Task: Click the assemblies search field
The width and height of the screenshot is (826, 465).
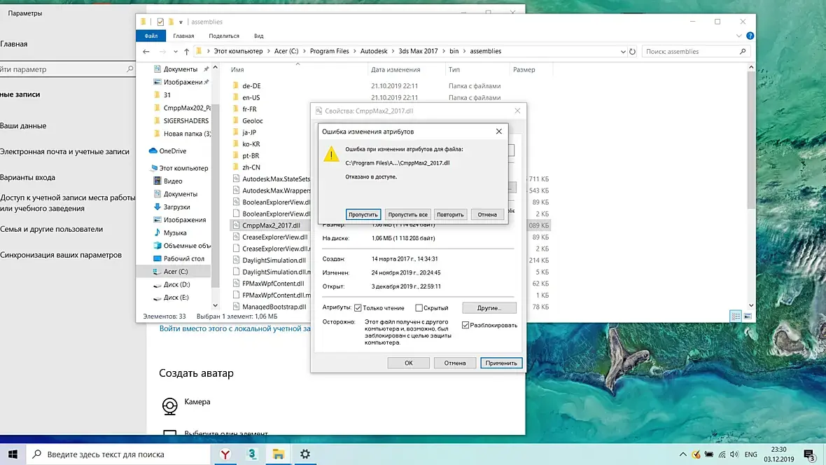Action: [x=690, y=52]
